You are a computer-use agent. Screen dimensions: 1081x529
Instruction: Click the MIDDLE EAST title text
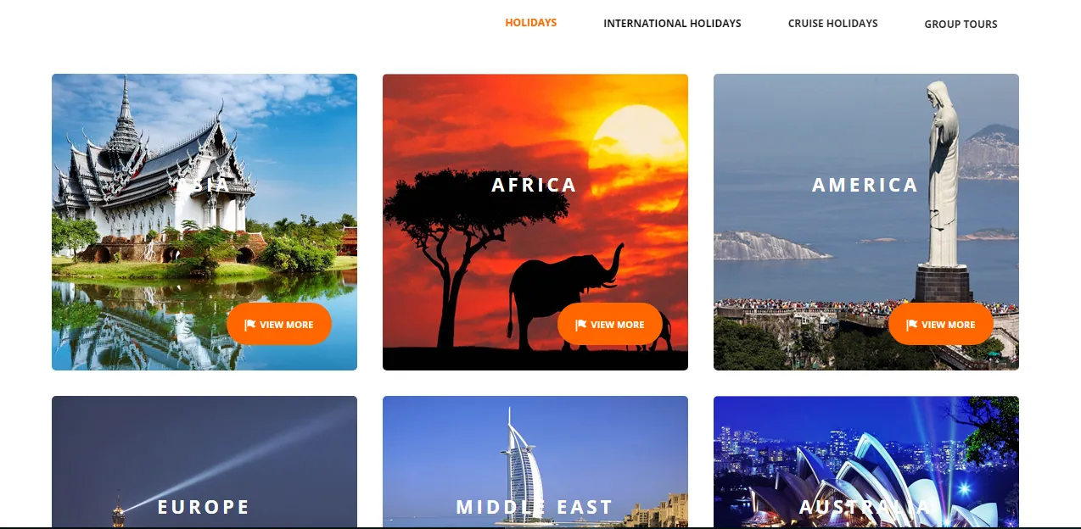pyautogui.click(x=535, y=507)
